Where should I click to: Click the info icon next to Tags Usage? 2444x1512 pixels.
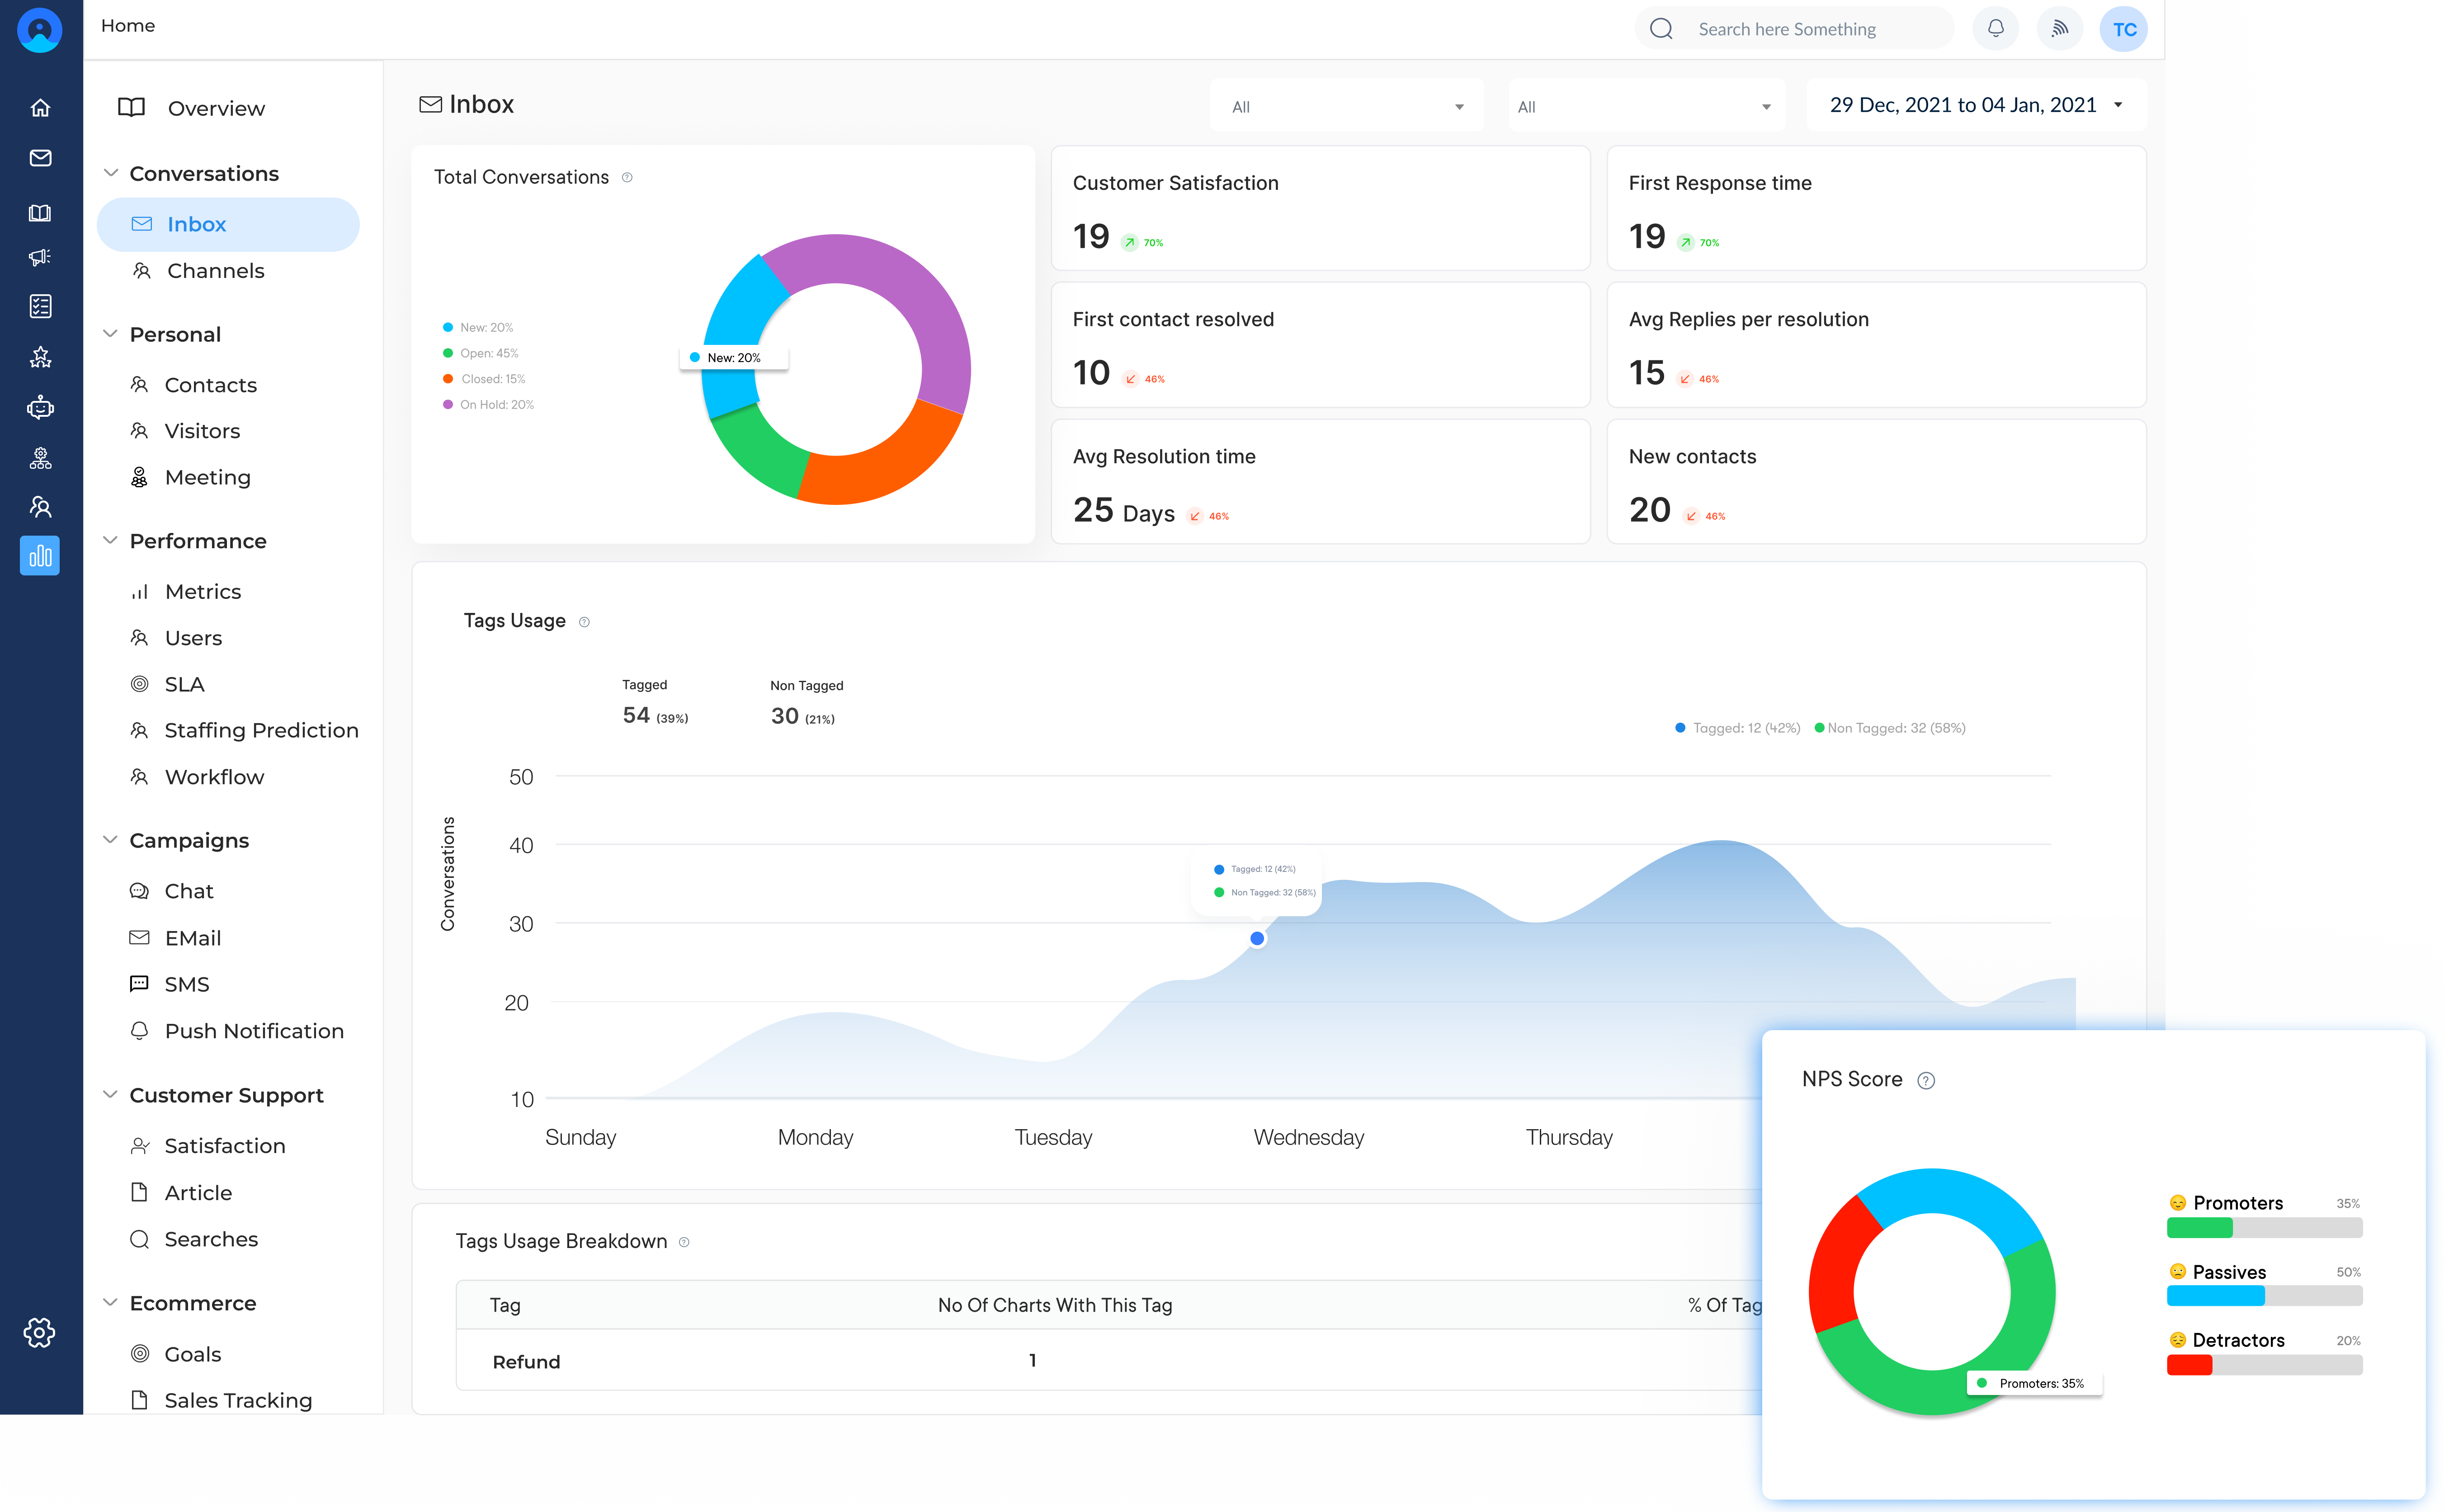click(x=584, y=622)
